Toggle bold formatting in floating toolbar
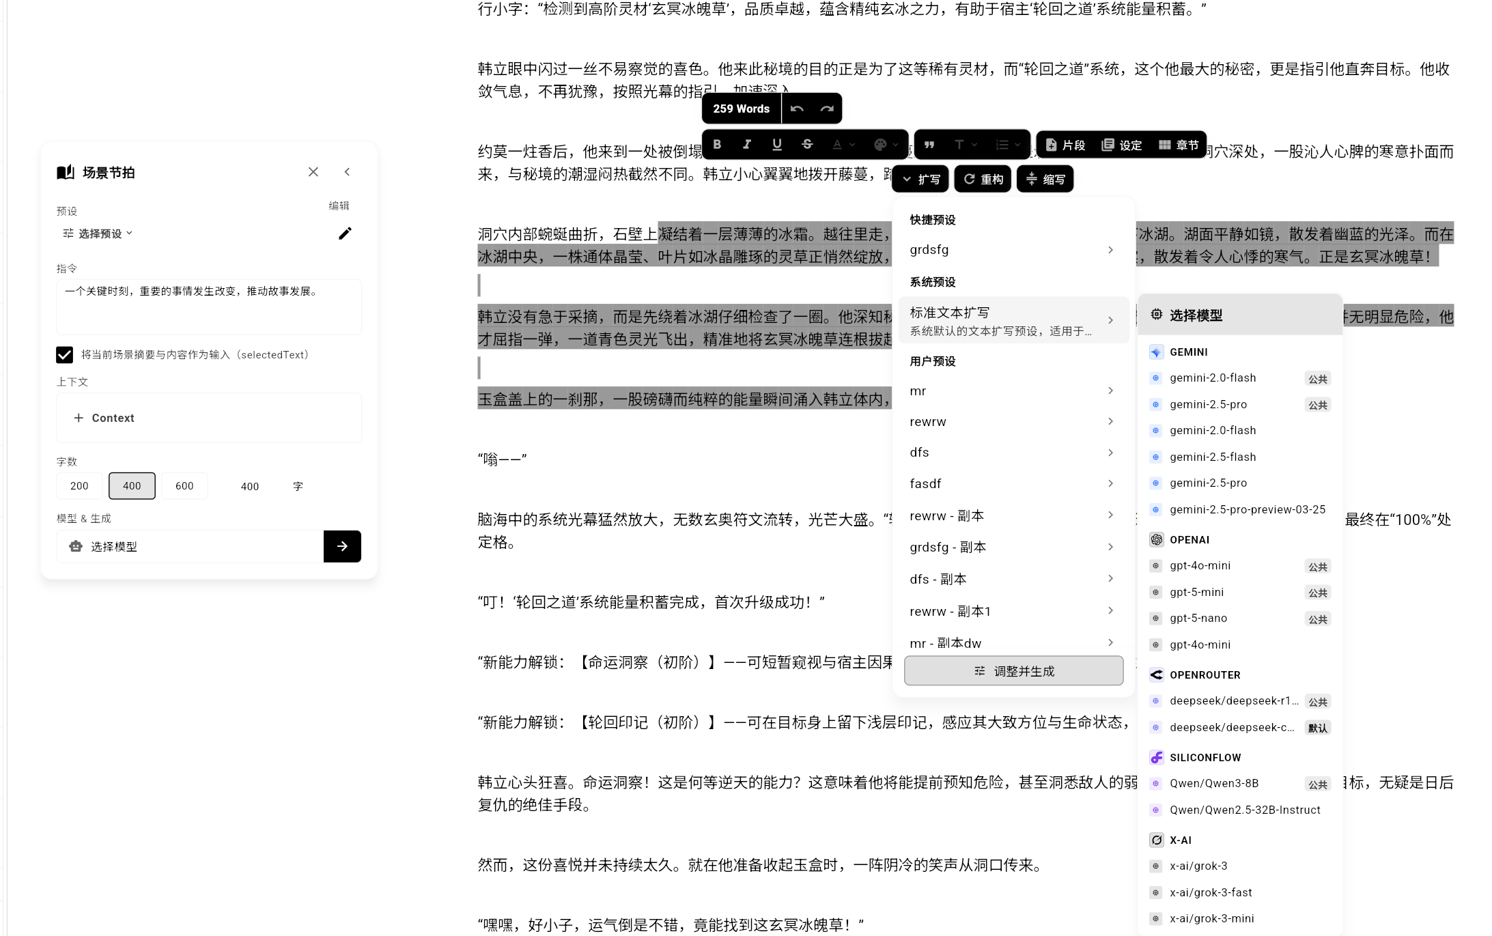This screenshot has width=1492, height=936. tap(717, 145)
